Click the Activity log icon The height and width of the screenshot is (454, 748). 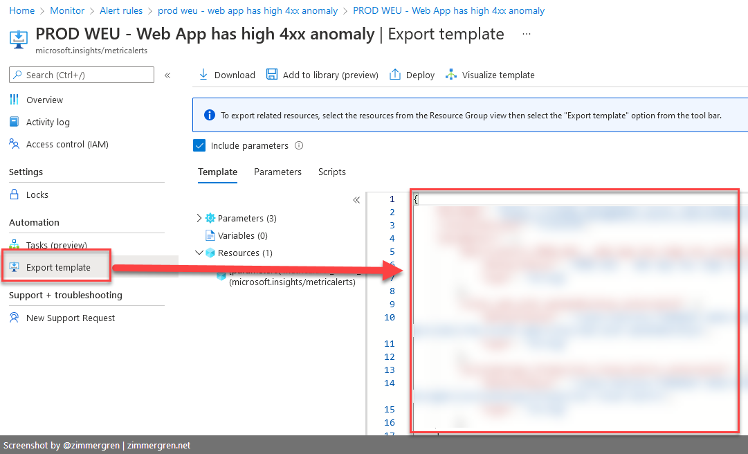[x=15, y=122]
